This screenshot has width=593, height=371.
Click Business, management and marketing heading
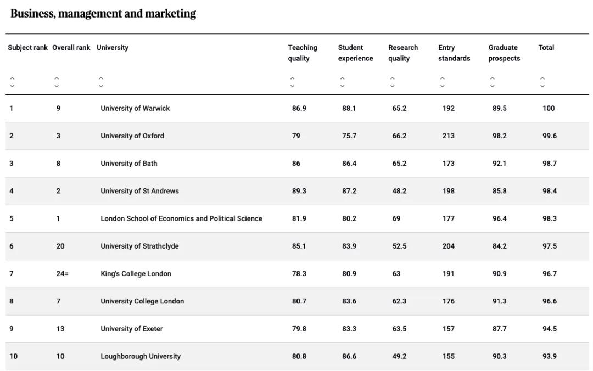[x=103, y=14]
